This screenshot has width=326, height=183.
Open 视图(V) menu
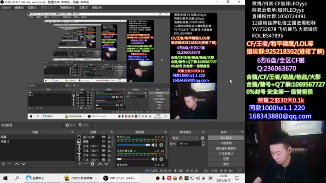point(33,8)
